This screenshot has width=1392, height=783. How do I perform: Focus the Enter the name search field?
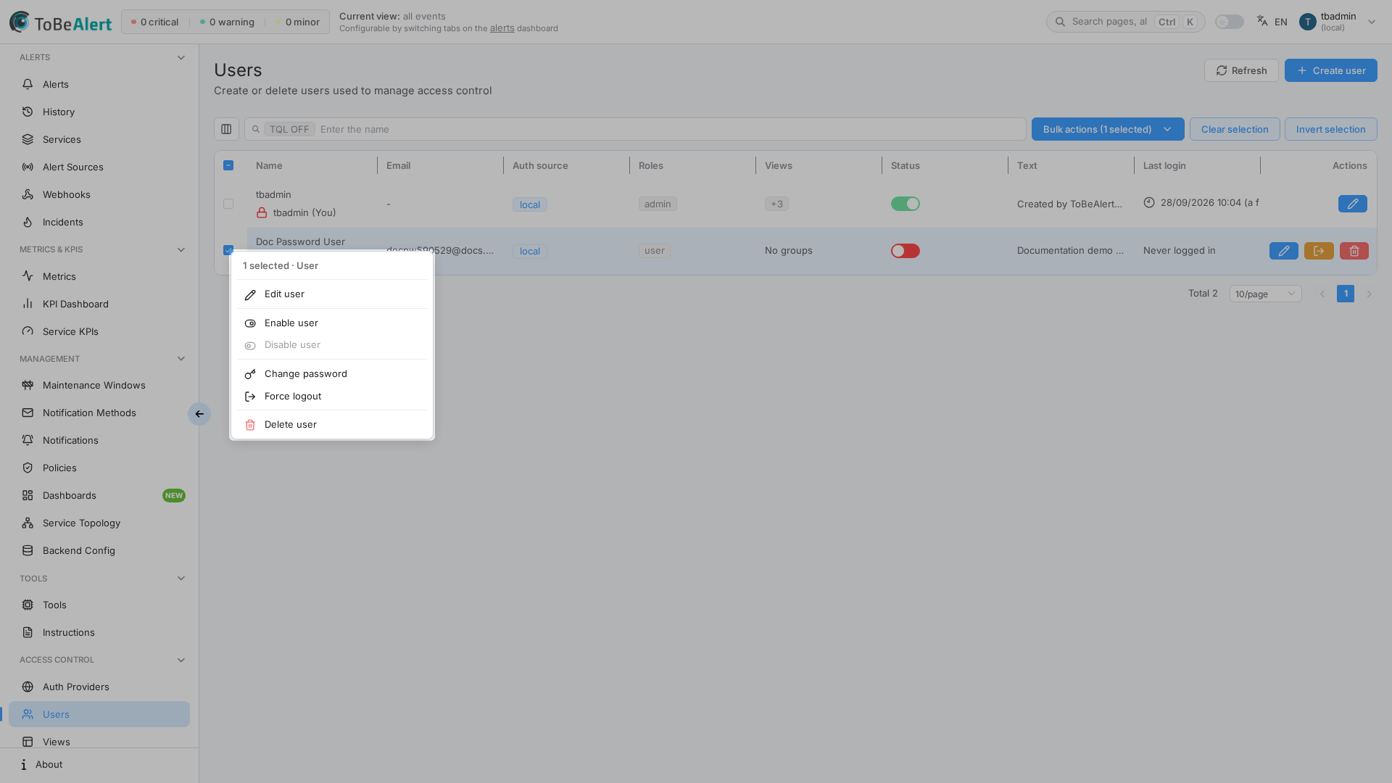(x=635, y=129)
